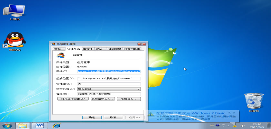Click the volume speaker tray icon
Screen dimensions: 271x129
243,125
